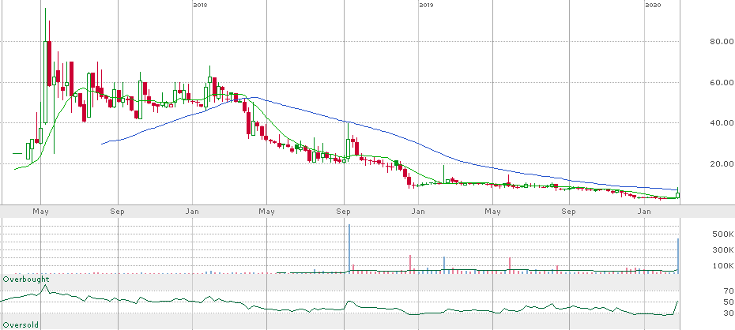This screenshot has height=330, width=735.
Task: Click the 80.00 price axis label
Action: 721,42
